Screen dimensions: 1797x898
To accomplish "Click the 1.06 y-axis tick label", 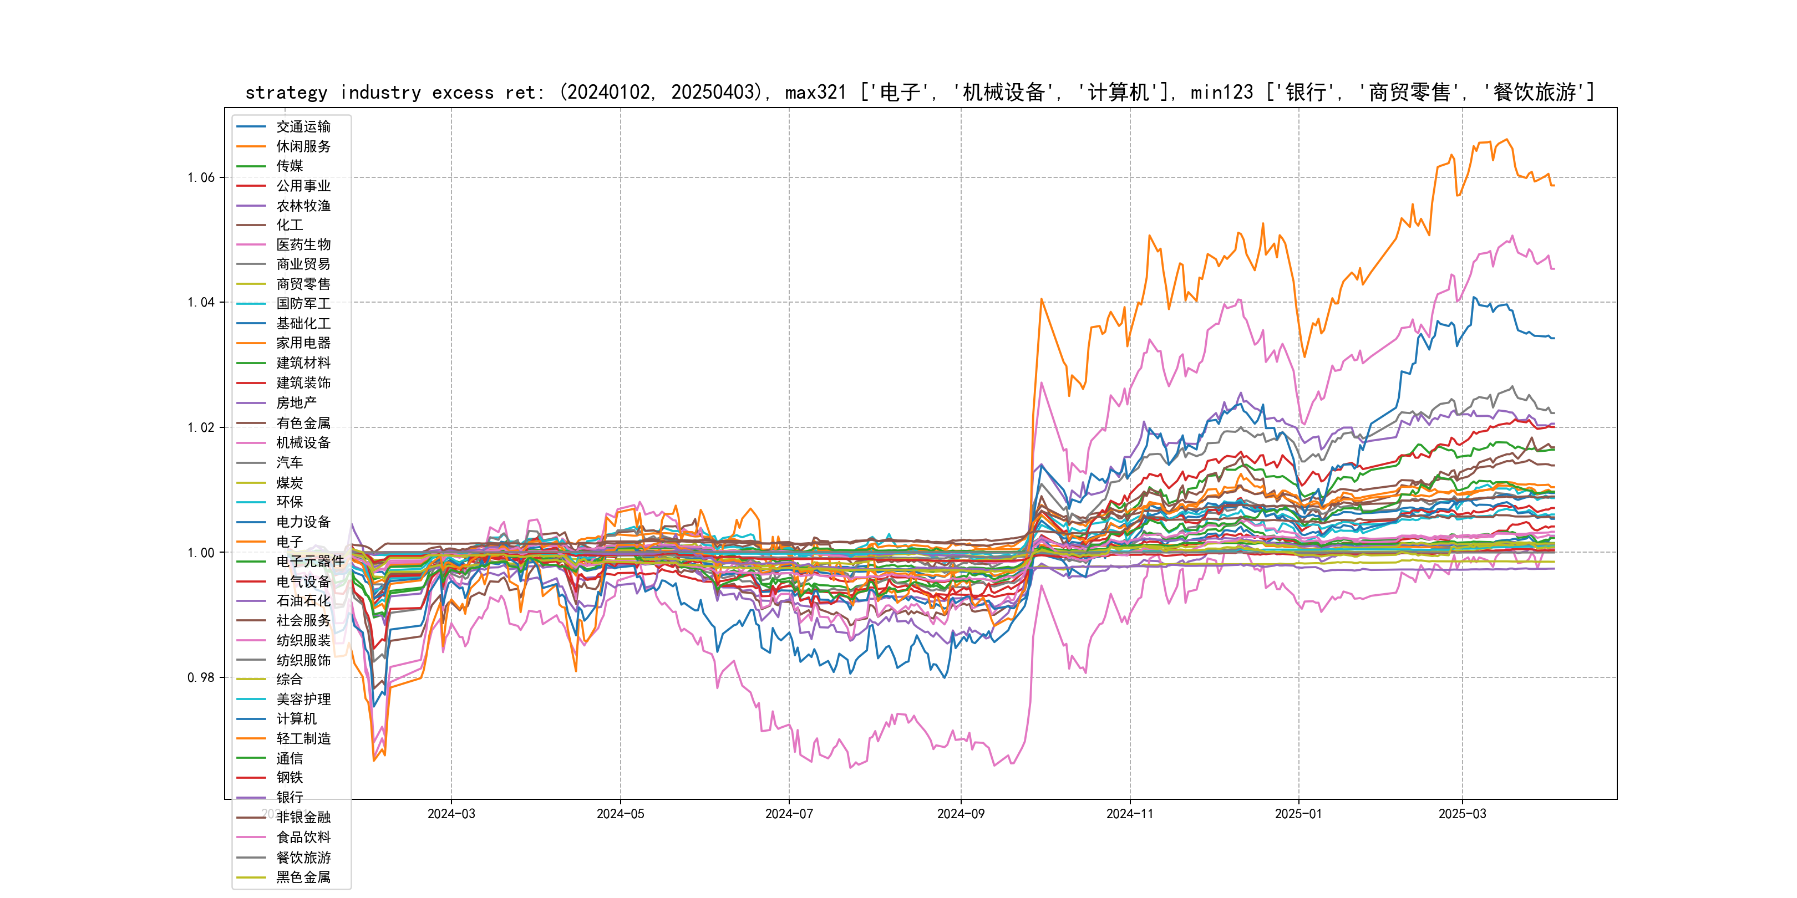I will [x=201, y=178].
